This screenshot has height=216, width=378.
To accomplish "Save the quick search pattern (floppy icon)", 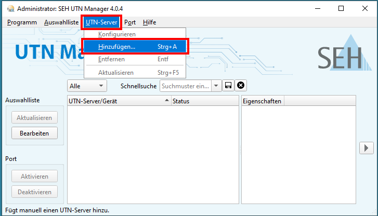I will pyautogui.click(x=228, y=86).
